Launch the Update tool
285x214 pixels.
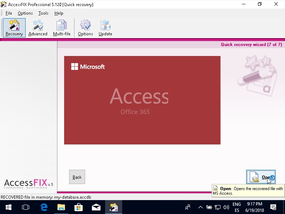(105, 28)
